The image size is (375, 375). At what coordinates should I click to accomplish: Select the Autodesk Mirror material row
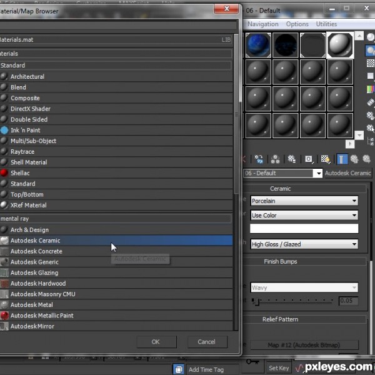coord(116,326)
